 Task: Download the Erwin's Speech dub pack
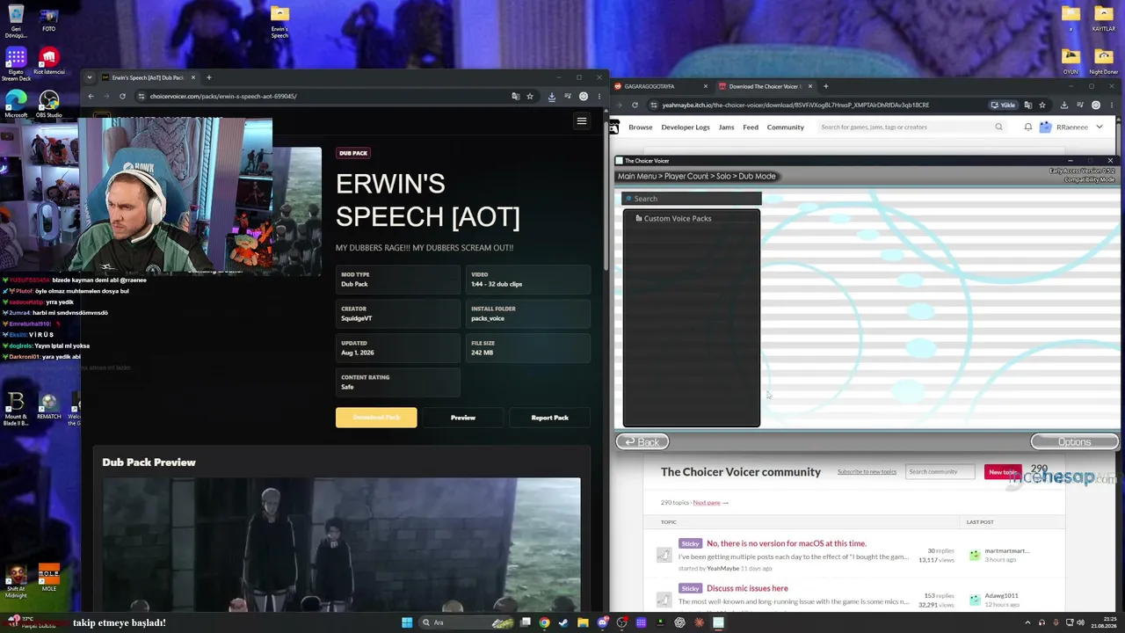(x=376, y=418)
